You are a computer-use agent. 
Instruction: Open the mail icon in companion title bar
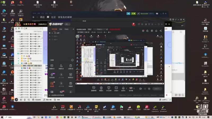point(139,24)
